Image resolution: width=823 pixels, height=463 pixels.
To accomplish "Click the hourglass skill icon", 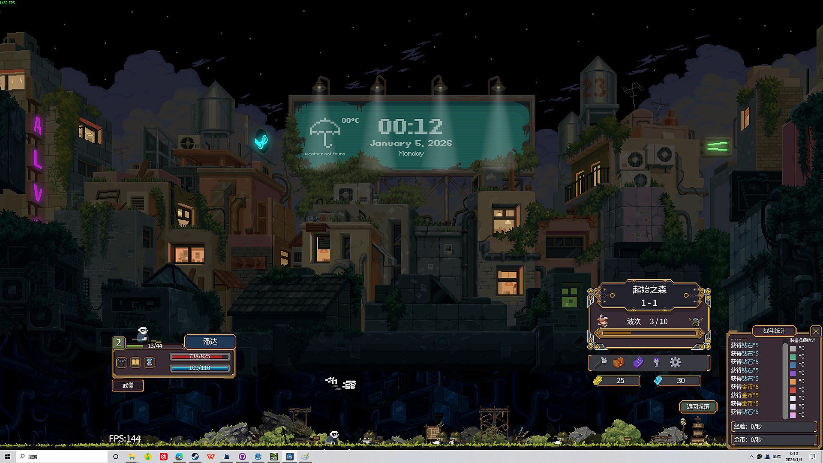I will [149, 363].
